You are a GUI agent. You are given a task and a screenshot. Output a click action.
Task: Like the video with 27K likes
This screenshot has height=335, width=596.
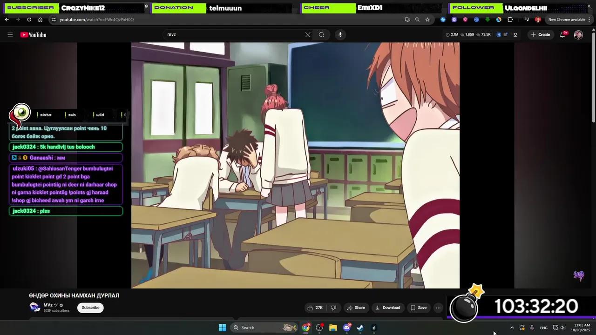coord(315,308)
